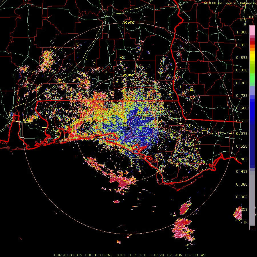The image size is (257, 257).
Task: Click the black radar site dot at center
Action: [128, 128]
